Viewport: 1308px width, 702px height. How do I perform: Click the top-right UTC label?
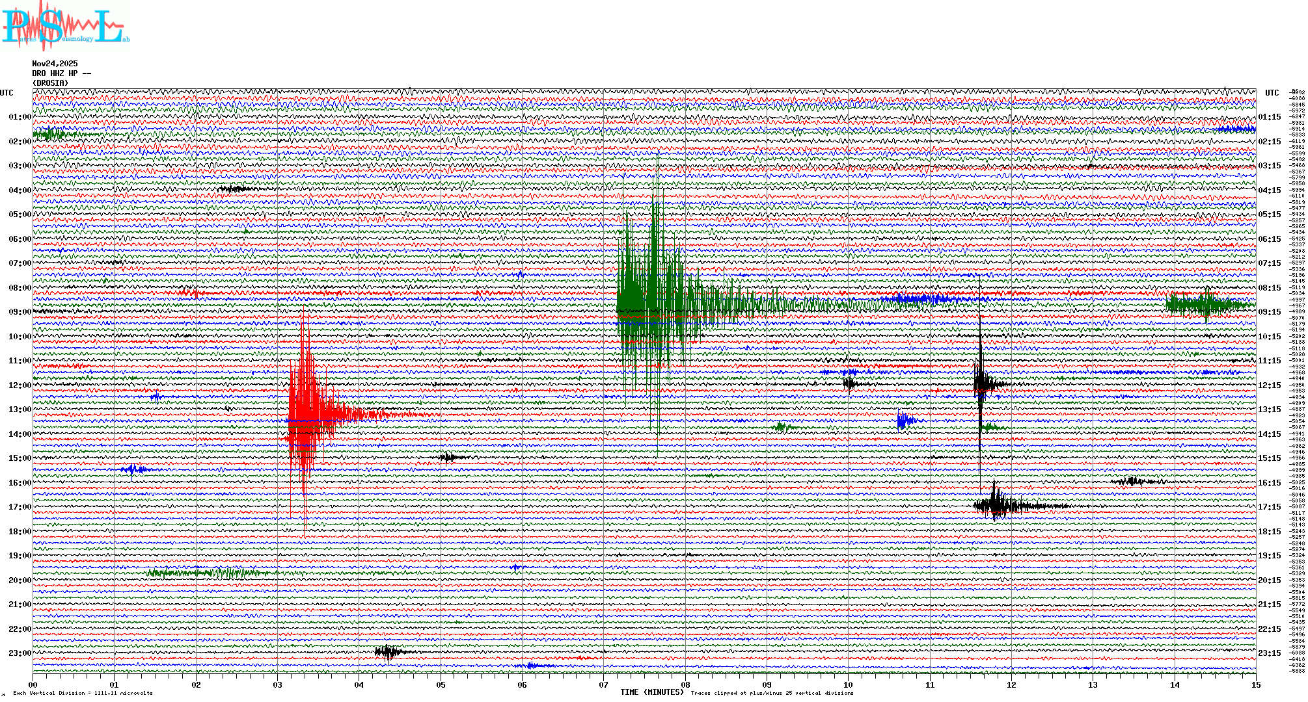[x=1272, y=93]
